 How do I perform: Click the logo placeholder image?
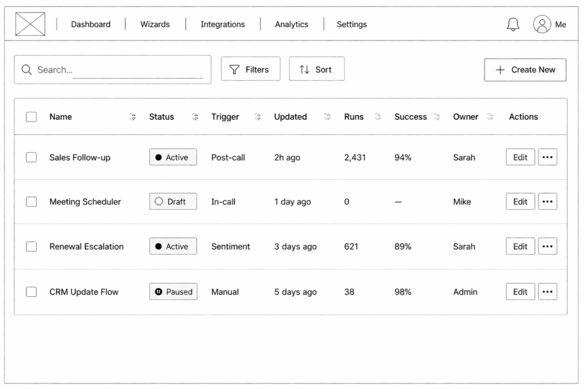click(x=30, y=24)
